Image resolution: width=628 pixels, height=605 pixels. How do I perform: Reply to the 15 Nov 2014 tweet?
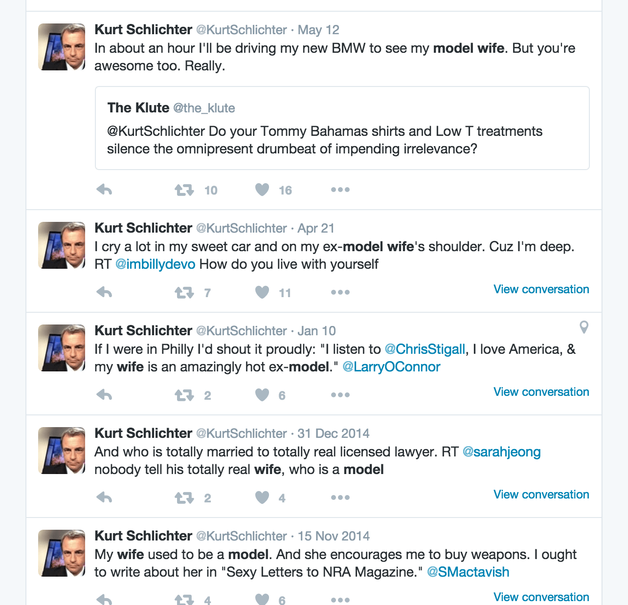click(104, 597)
